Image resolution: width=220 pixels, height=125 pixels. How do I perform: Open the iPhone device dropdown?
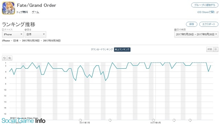click(13, 34)
